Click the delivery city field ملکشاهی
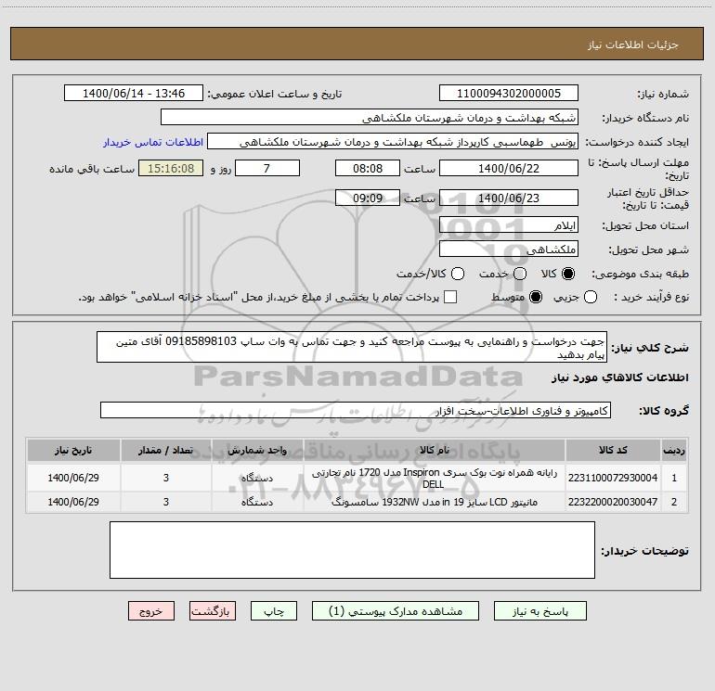Screen dimensions: 715x691 509,249
